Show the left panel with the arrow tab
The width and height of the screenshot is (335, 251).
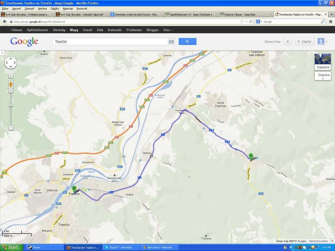(x=2, y=53)
